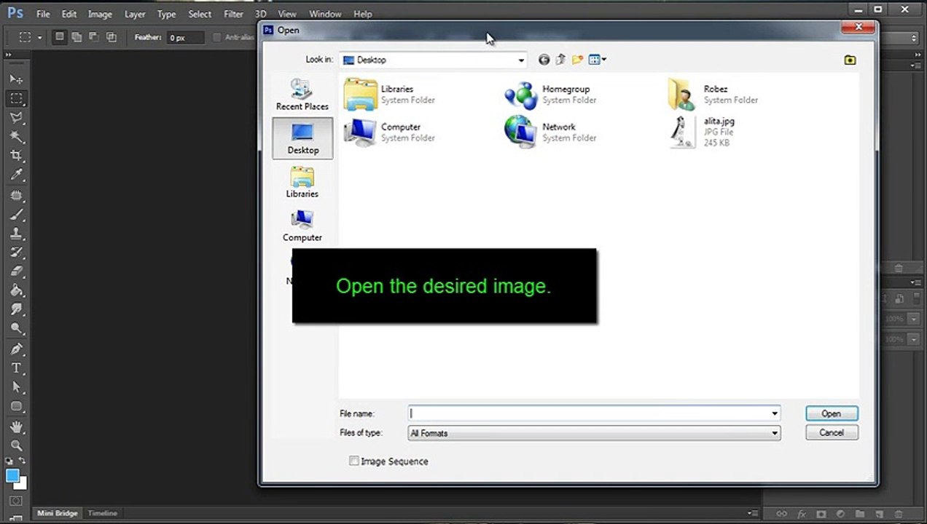Image resolution: width=927 pixels, height=524 pixels.
Task: Open the layer Opacity dropdown arrow
Action: click(913, 319)
